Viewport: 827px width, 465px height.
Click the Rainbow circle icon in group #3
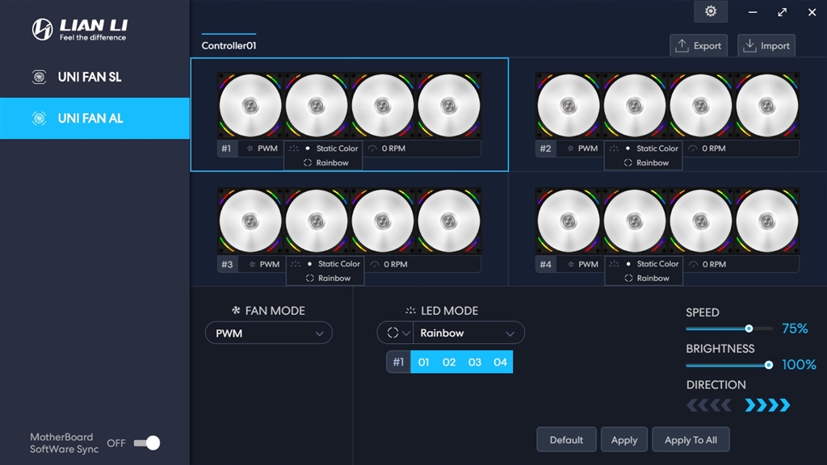point(309,279)
